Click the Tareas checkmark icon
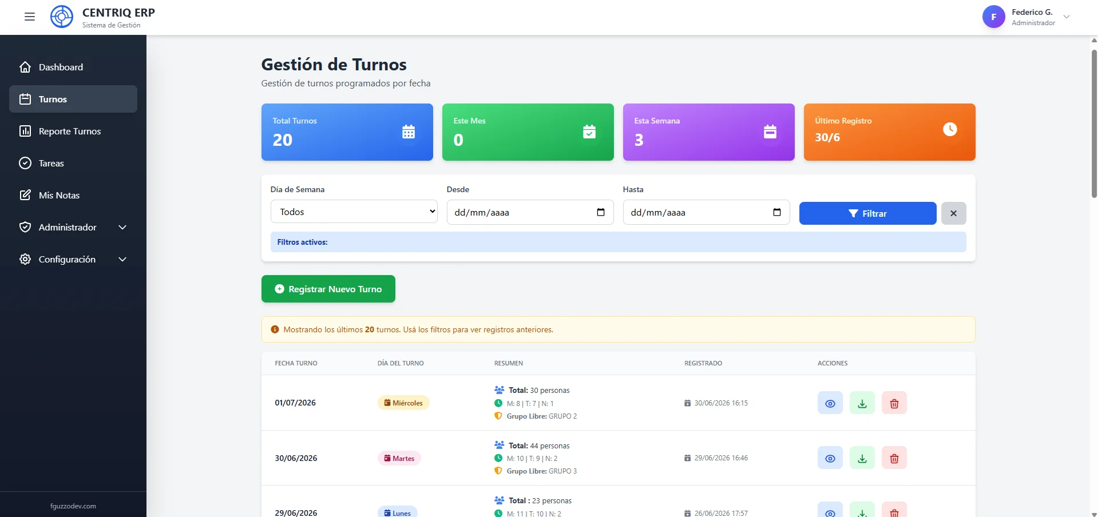The image size is (1098, 517). [25, 163]
